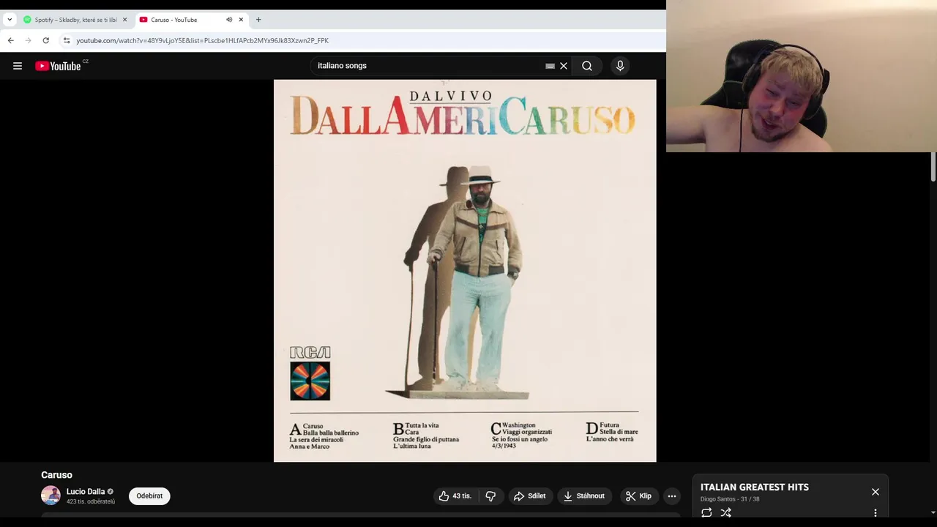The width and height of the screenshot is (937, 527).
Task: Click the search magnifier button
Action: [587, 66]
